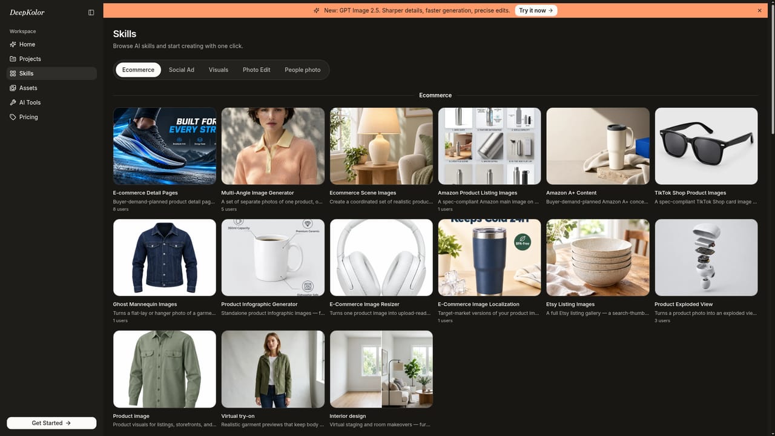
Task: Go to Projects in the sidebar
Action: point(51,59)
